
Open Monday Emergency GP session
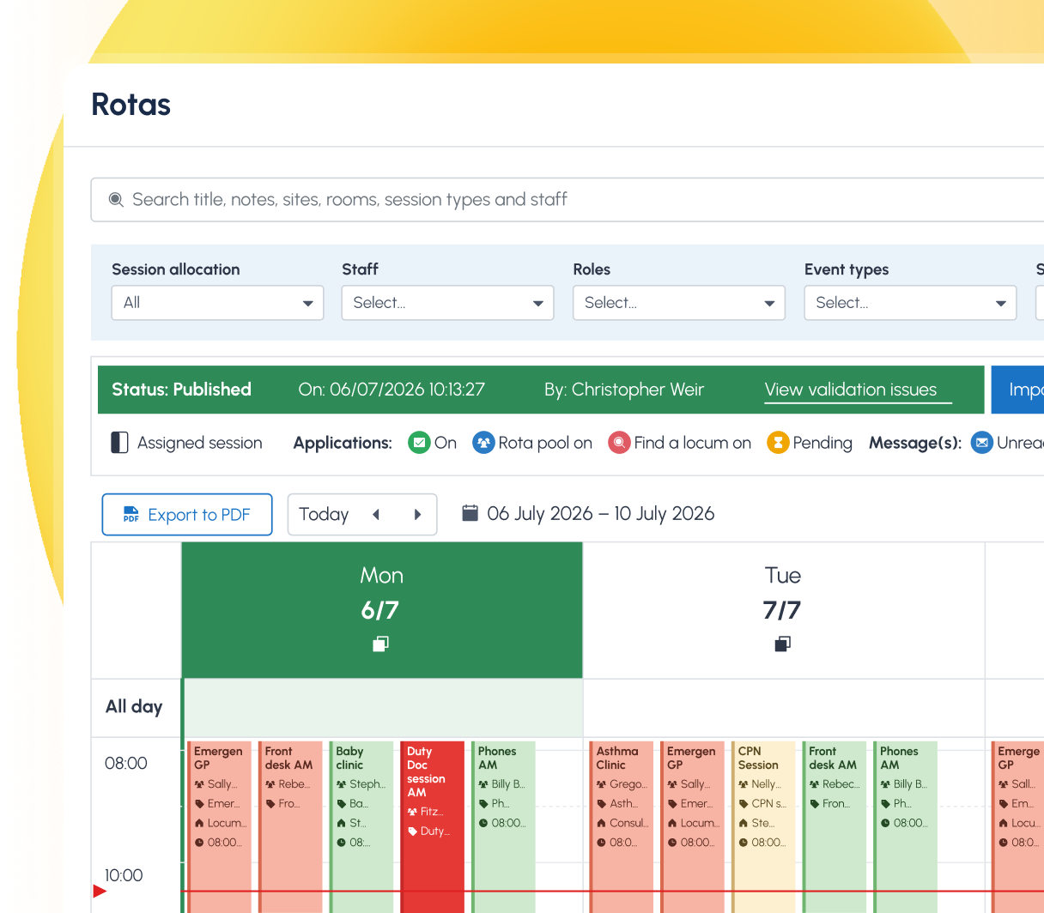point(220,827)
